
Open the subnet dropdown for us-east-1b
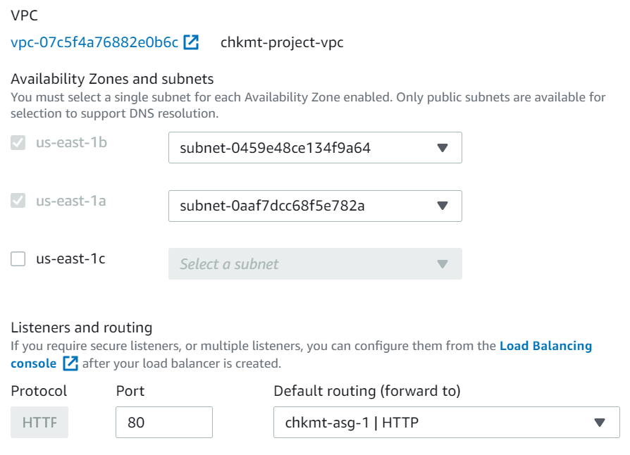(315, 148)
